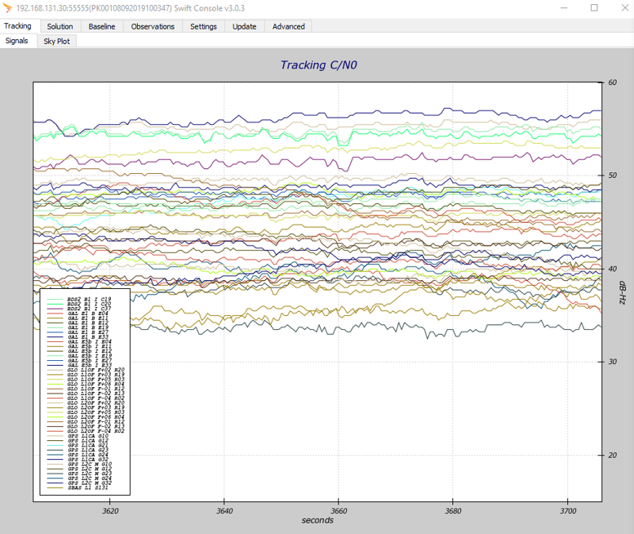Click legend entry GAL E1 B E19
Viewport: 634px width, 534px height.
point(78,327)
